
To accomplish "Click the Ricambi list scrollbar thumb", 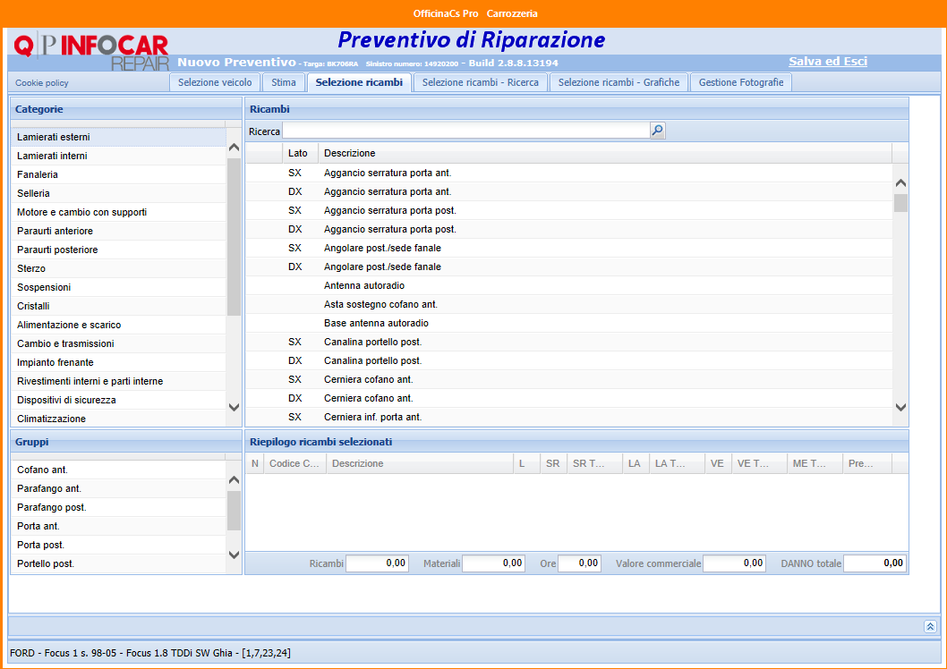I will 900,203.
